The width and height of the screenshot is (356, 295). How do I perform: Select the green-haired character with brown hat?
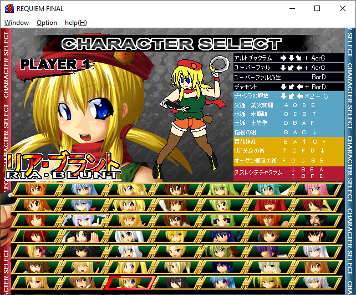pos(223,251)
